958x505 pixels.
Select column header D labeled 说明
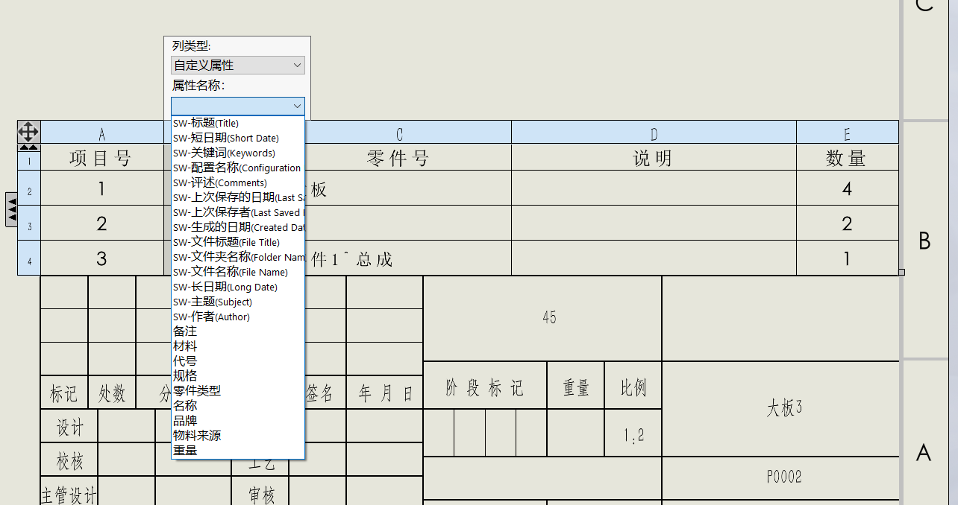point(654,132)
